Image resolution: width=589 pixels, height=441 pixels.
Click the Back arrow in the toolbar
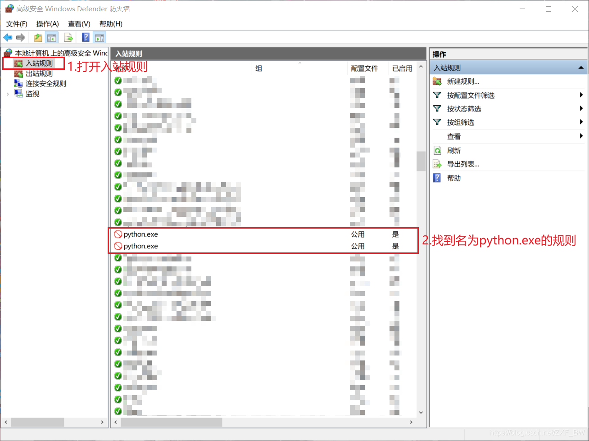(x=8, y=37)
